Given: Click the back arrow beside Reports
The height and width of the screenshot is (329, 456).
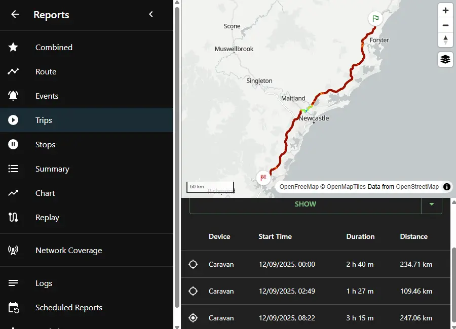Looking at the screenshot, I should coord(15,15).
